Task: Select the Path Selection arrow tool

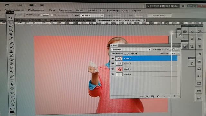Action: [12, 84]
